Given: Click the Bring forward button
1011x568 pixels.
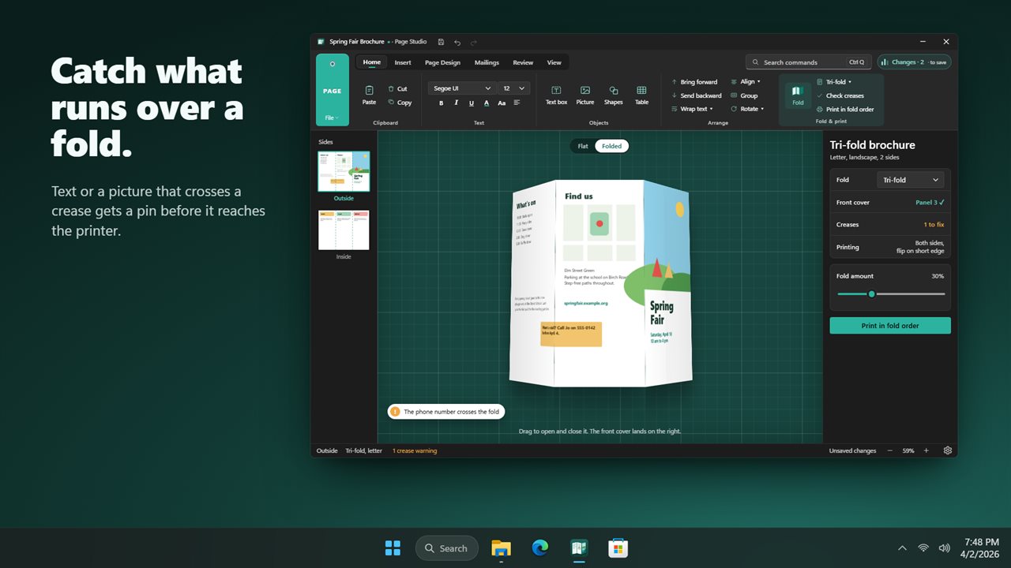Looking at the screenshot, I should pyautogui.click(x=694, y=82).
